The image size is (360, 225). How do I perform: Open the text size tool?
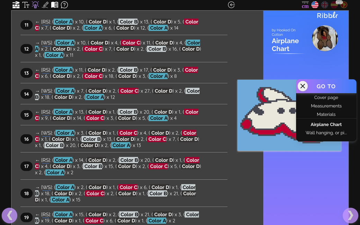pos(26,5)
